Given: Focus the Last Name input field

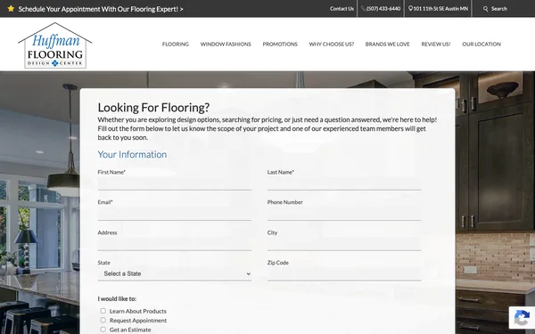Looking at the screenshot, I should (344, 183).
